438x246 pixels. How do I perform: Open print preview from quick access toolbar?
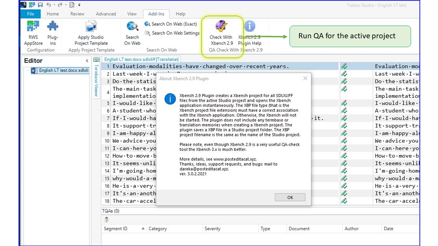click(72, 5)
